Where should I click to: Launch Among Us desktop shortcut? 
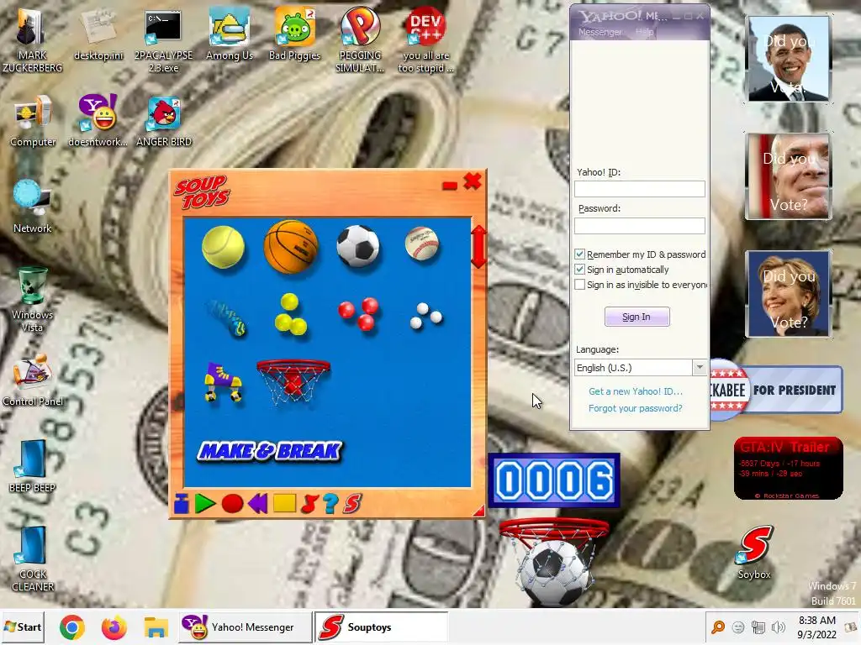tap(229, 34)
